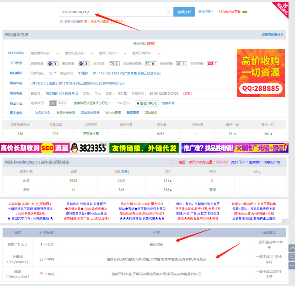Click the 194 最近一月 value

(266, 134)
